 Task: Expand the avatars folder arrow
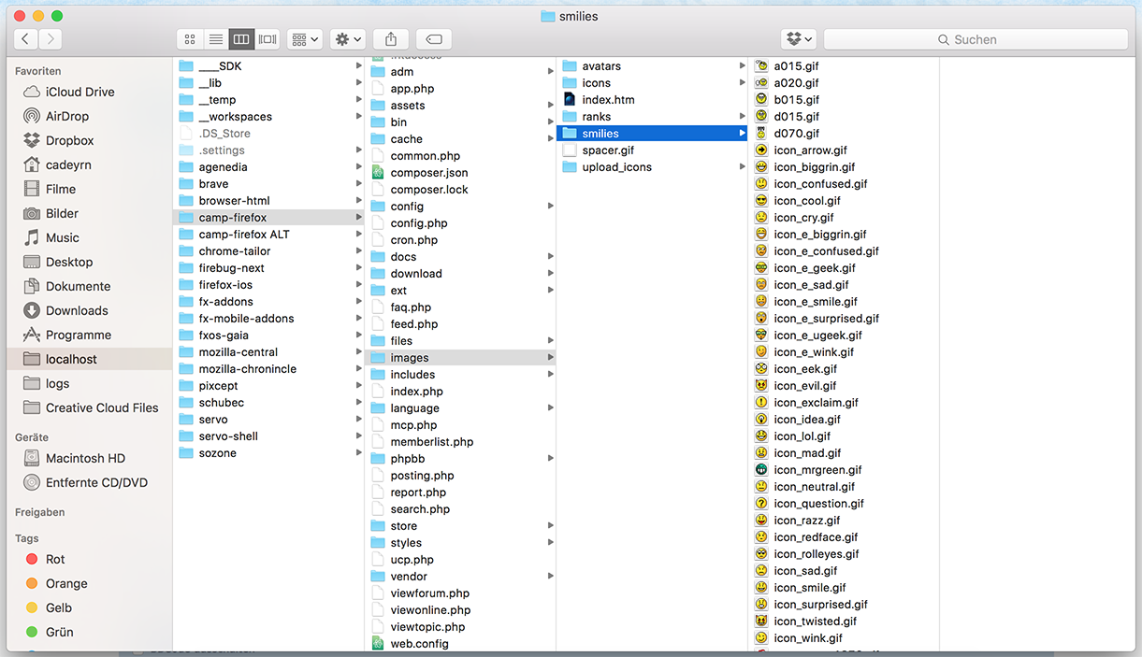[742, 66]
